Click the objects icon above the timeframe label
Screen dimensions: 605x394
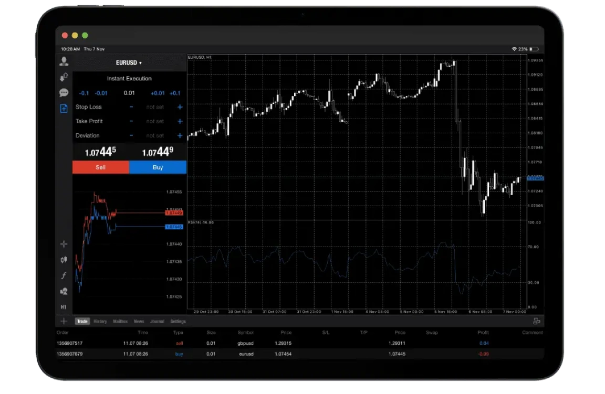[64, 291]
